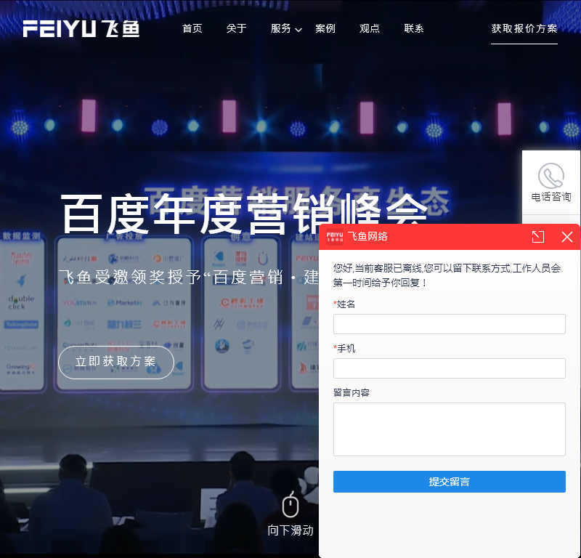581x558 pixels.
Task: Open the 联系 page
Action: pos(414,28)
